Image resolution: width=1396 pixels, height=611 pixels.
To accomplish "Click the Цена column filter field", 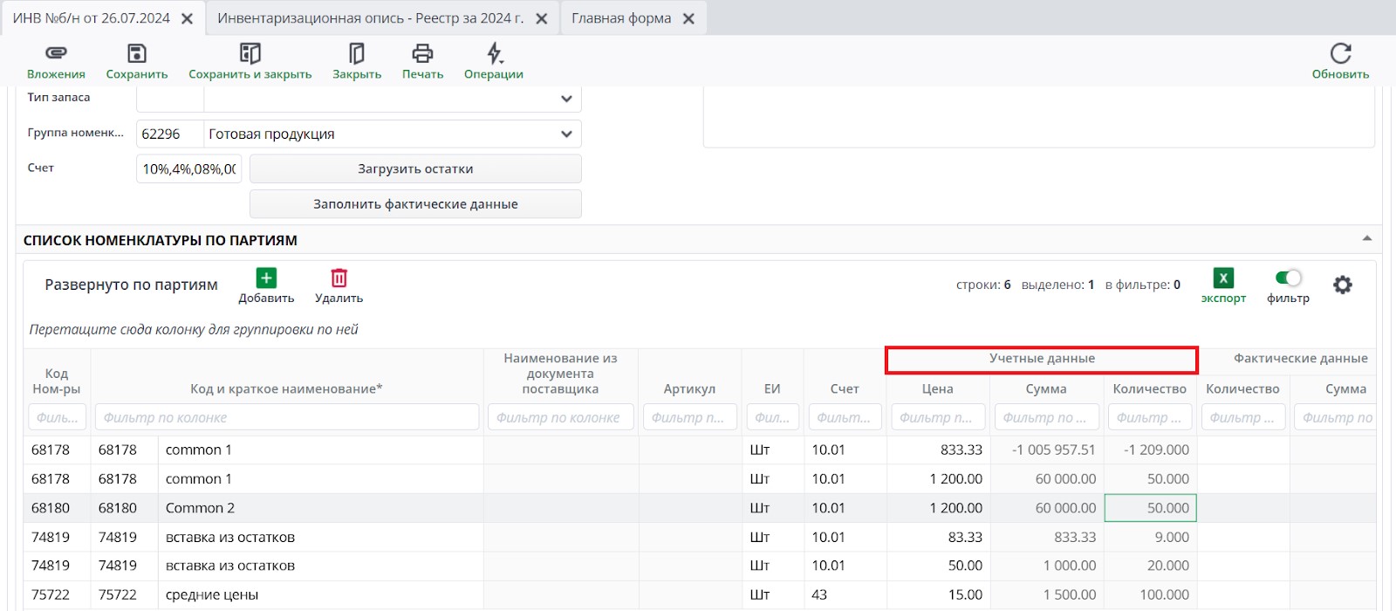I will (938, 418).
